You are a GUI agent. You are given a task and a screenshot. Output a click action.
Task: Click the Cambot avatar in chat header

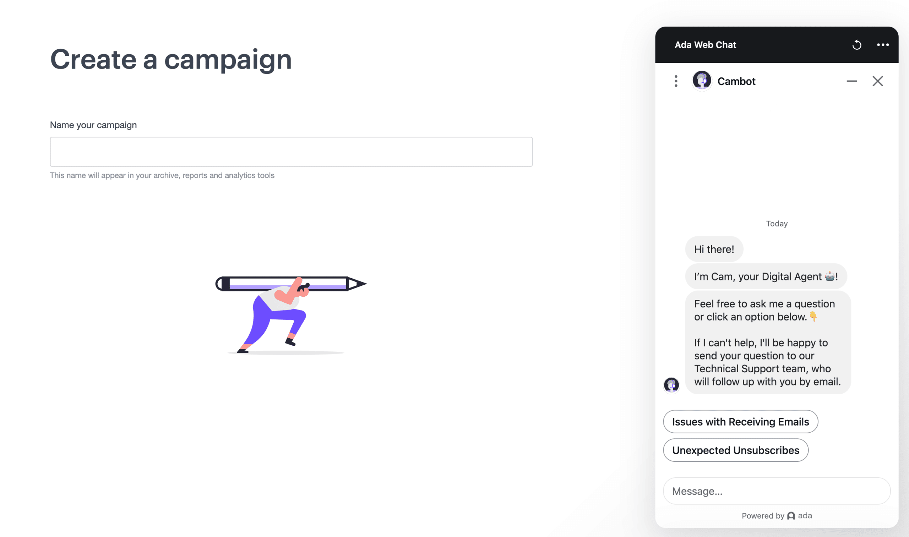coord(702,81)
